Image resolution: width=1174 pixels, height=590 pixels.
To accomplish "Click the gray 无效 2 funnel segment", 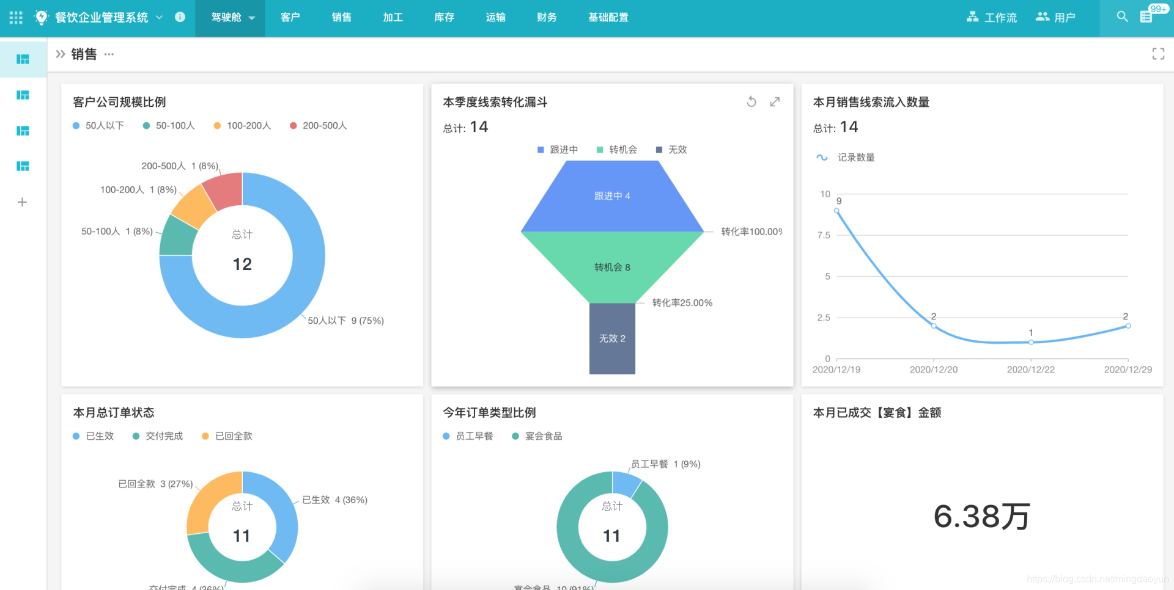I will (612, 338).
